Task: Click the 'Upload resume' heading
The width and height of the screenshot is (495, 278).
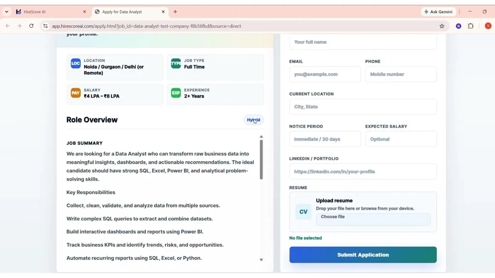Action: (x=334, y=200)
